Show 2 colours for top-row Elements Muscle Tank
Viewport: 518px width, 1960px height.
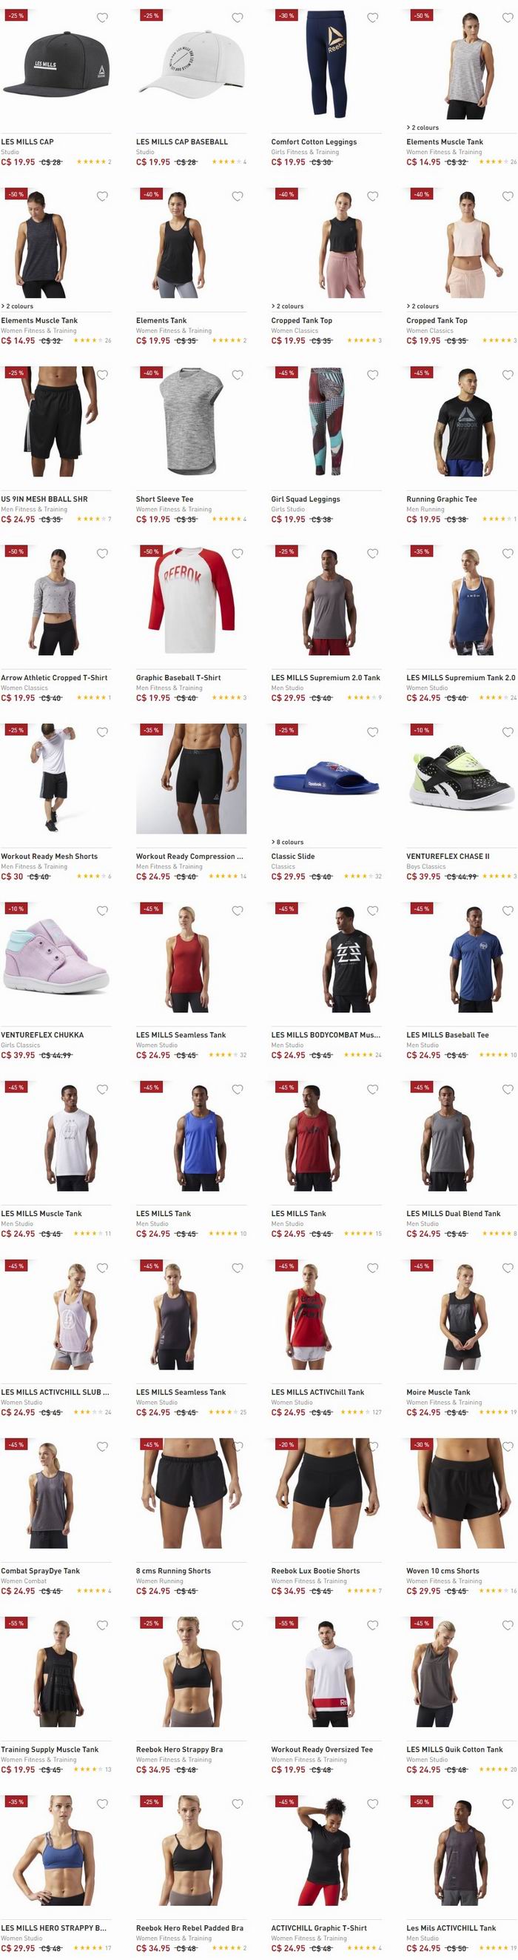[x=423, y=127]
